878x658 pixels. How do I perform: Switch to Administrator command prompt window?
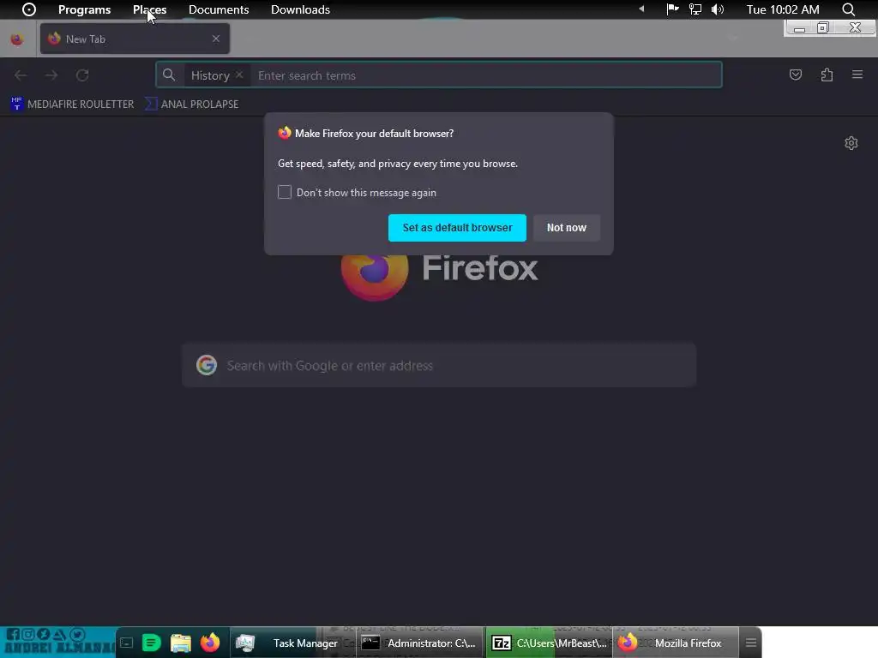click(420, 643)
